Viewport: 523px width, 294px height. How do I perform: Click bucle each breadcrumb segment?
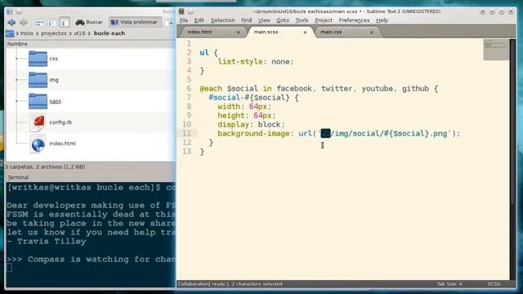[x=110, y=33]
